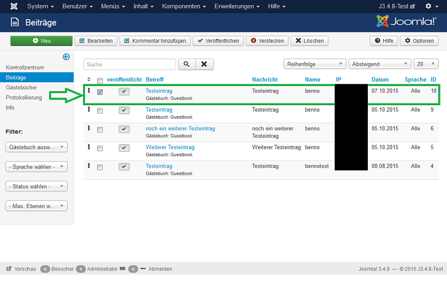Check the select-all checkbox in table header

[x=100, y=80]
